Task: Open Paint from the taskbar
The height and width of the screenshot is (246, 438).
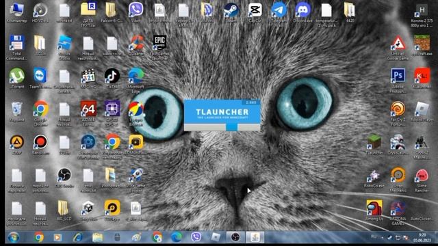Action: point(137,237)
